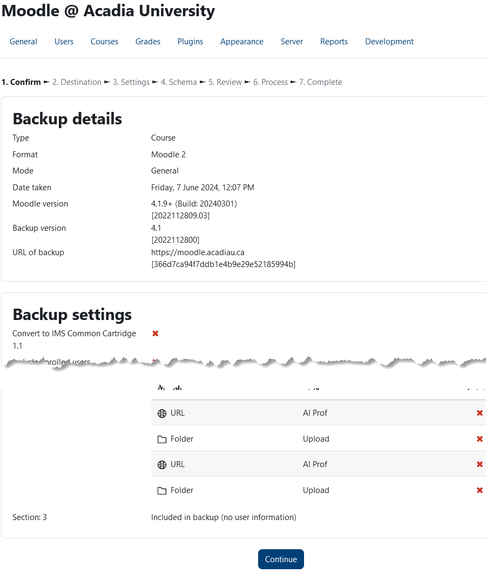This screenshot has height=573, width=486.
Task: View the Reports tab
Action: pyautogui.click(x=334, y=42)
